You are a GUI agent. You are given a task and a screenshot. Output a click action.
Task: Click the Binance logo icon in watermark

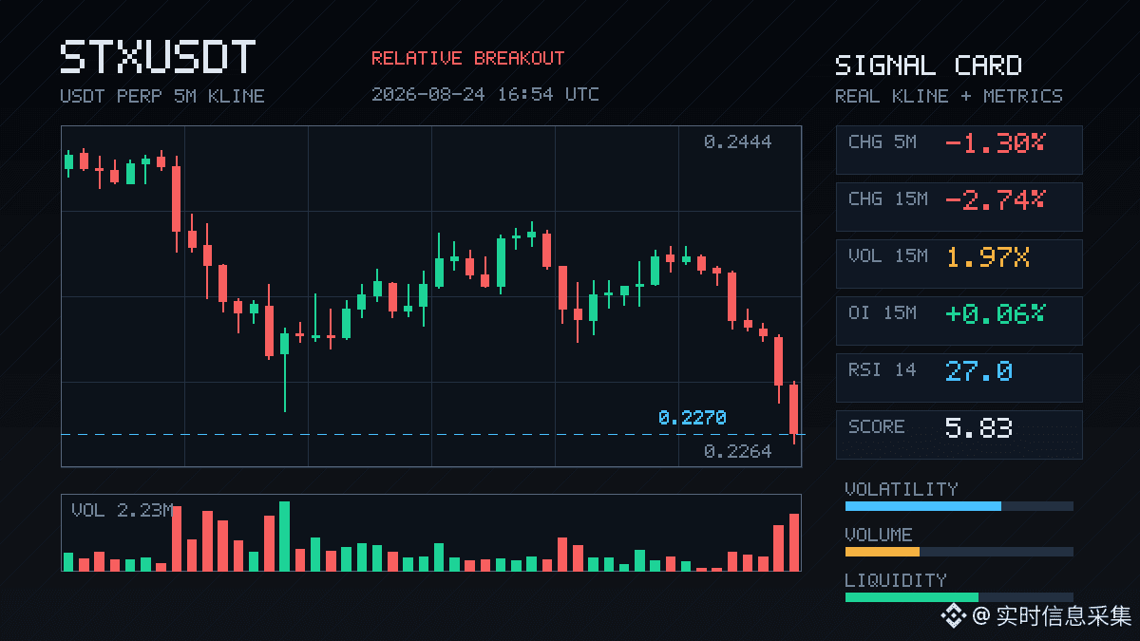(953, 616)
